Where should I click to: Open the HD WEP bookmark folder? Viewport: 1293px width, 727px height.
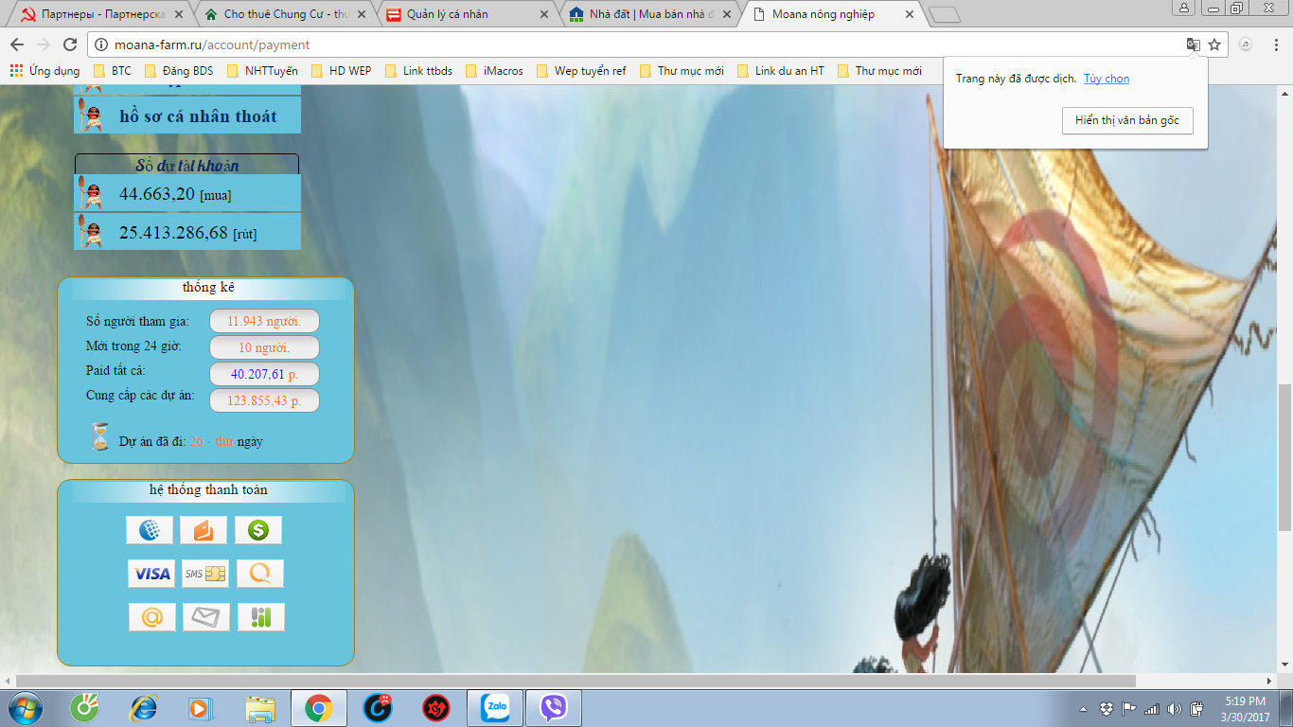pos(342,71)
